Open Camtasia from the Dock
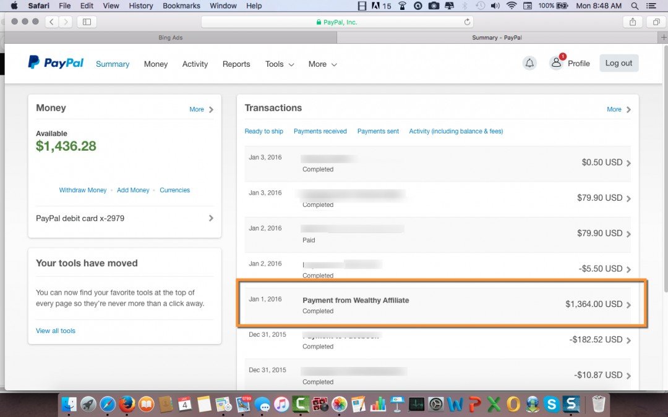Screen dimensions: 668x417 [x=301, y=404]
